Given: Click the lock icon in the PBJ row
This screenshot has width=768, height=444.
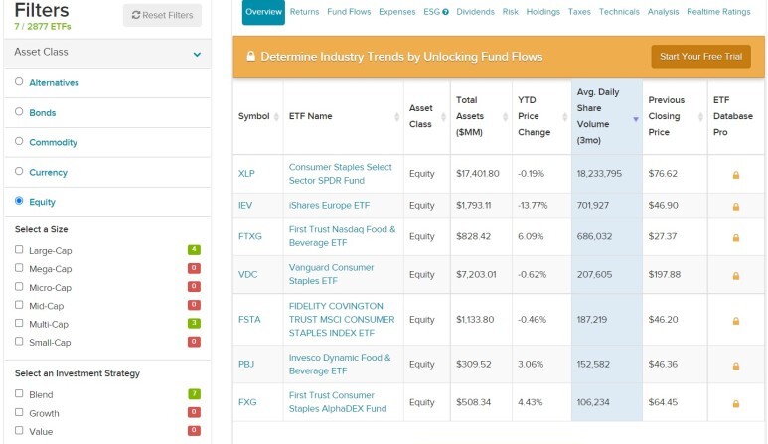Looking at the screenshot, I should tap(735, 366).
